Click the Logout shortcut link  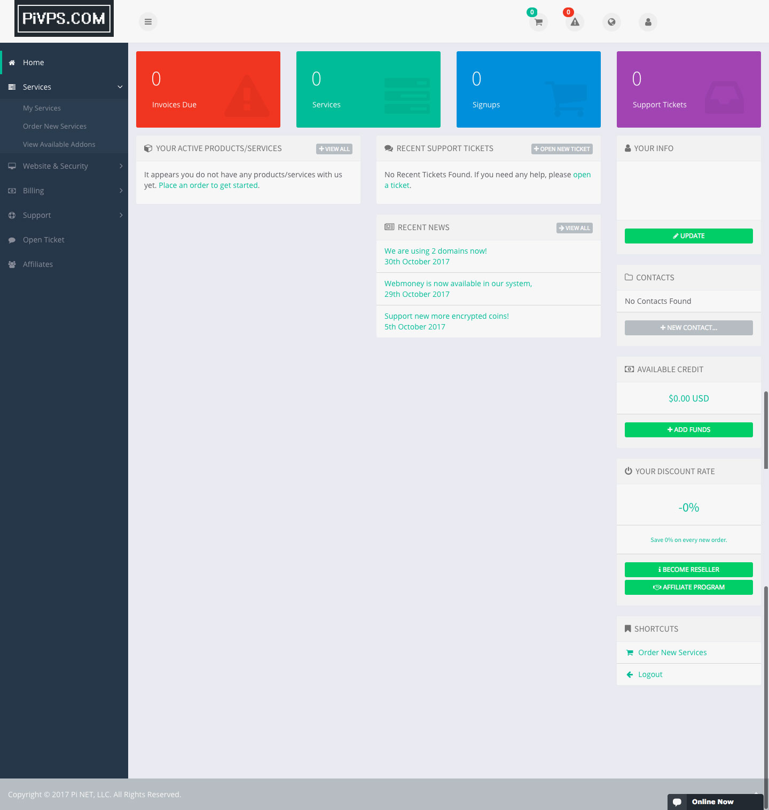click(650, 674)
